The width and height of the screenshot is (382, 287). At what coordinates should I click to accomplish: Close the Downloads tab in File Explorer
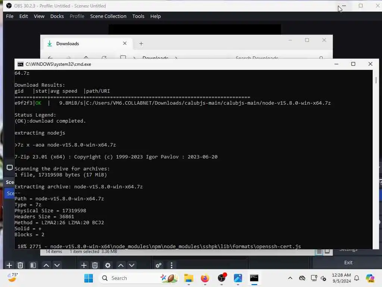[x=125, y=43]
